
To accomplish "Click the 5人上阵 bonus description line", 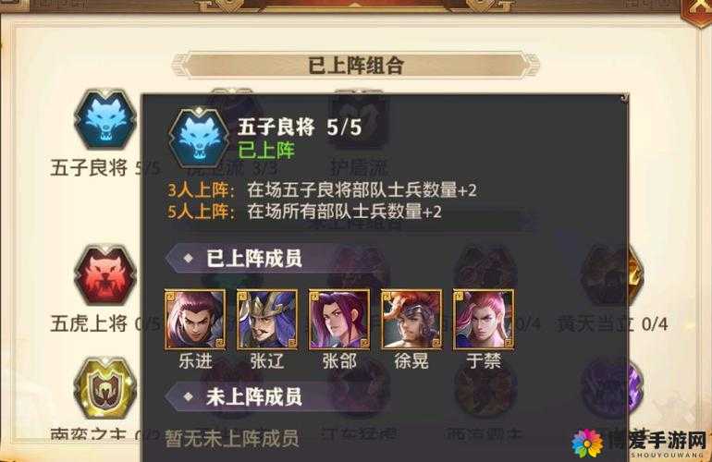I will (x=304, y=212).
